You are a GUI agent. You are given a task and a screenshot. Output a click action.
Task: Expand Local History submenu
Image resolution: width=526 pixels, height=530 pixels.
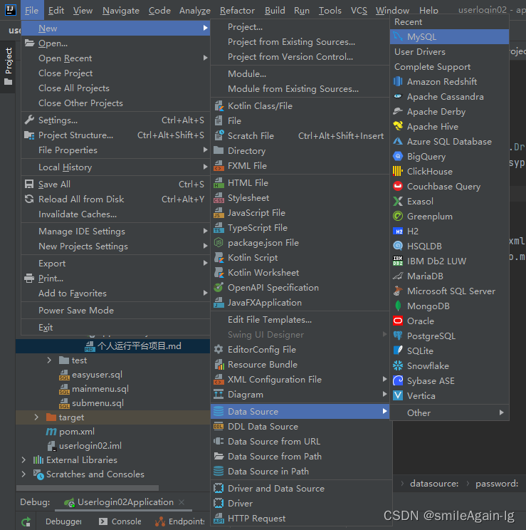[115, 167]
